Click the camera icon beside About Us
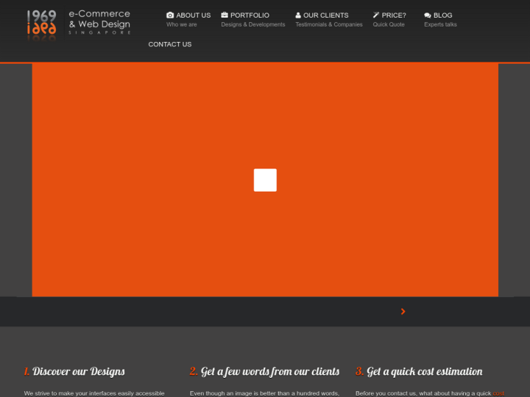Image resolution: width=530 pixels, height=397 pixels. 170,15
